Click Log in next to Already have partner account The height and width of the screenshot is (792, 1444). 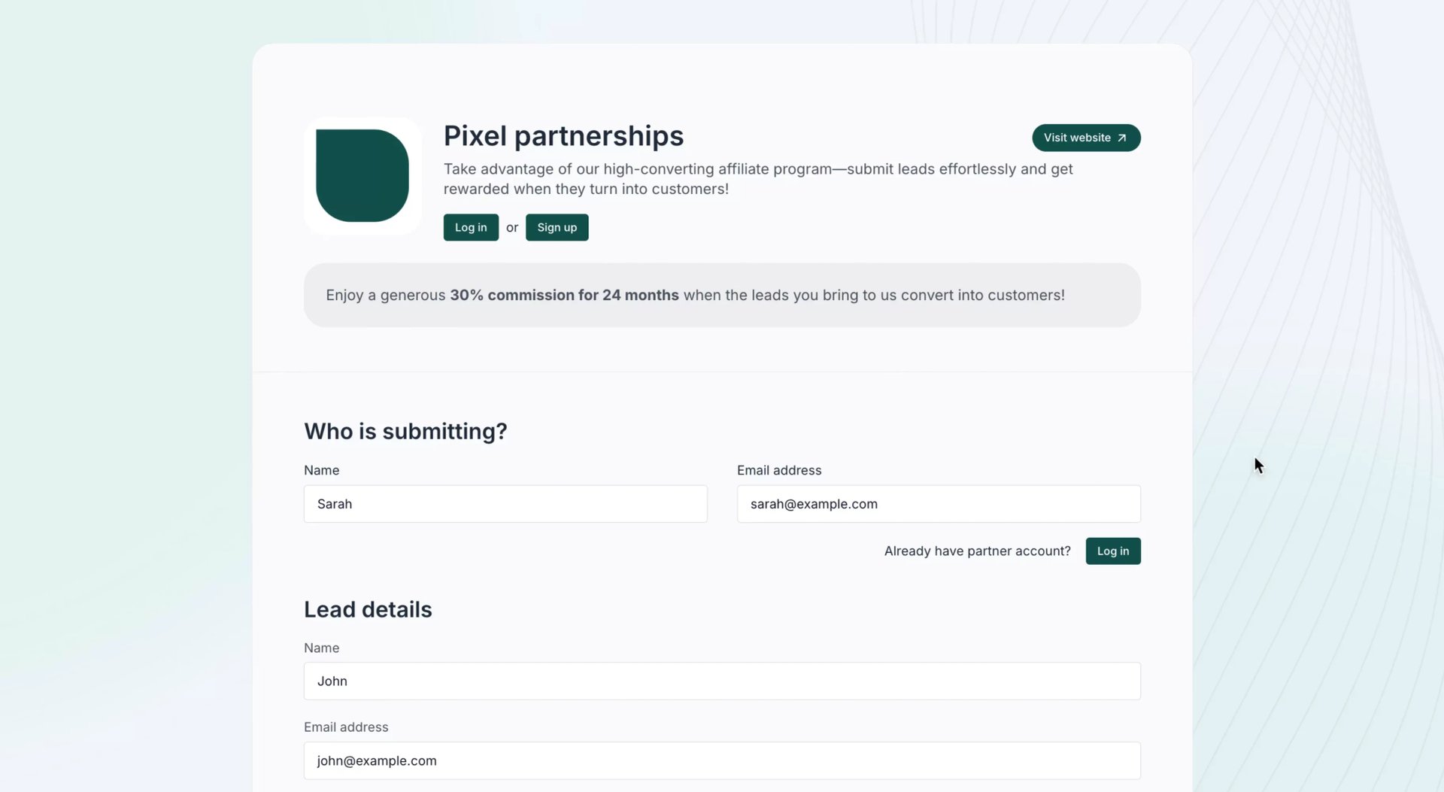tap(1113, 551)
